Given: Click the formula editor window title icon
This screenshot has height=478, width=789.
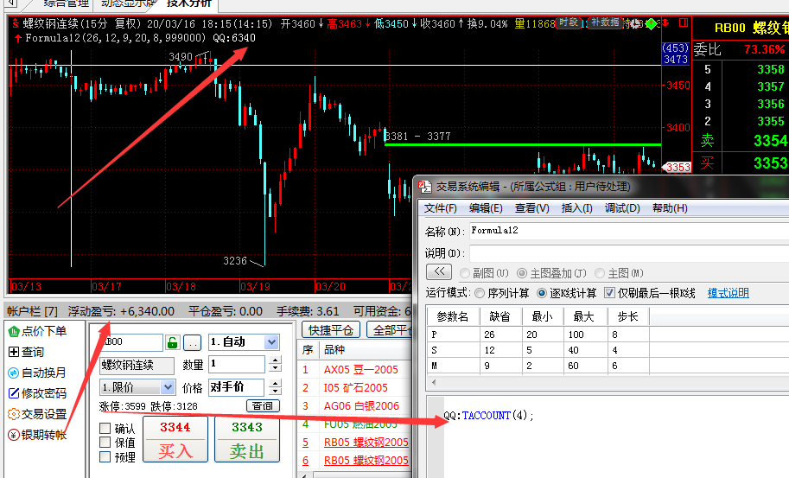Looking at the screenshot, I should (424, 187).
